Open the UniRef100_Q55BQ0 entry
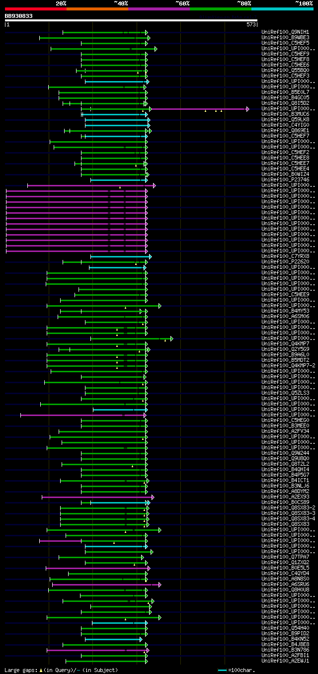 tap(284, 71)
